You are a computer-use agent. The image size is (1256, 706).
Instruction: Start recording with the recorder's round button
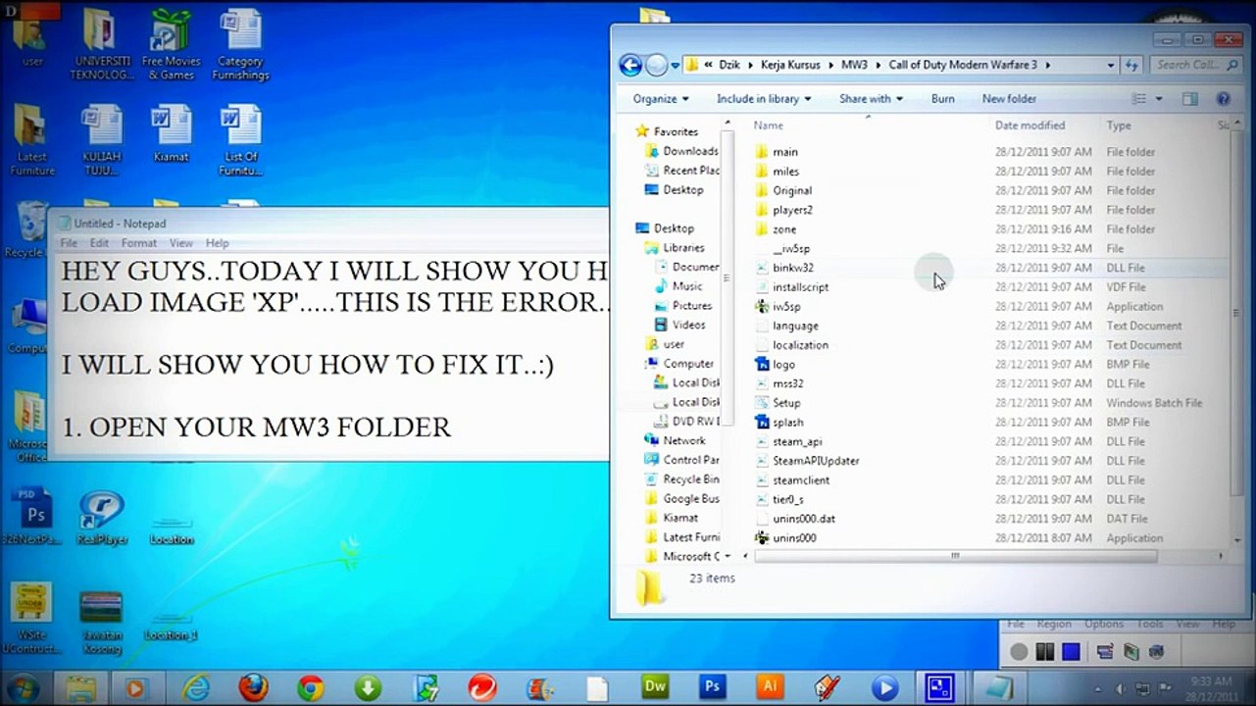click(1019, 651)
